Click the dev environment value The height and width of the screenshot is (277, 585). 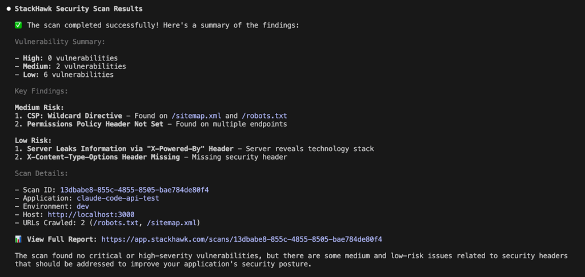(x=83, y=206)
